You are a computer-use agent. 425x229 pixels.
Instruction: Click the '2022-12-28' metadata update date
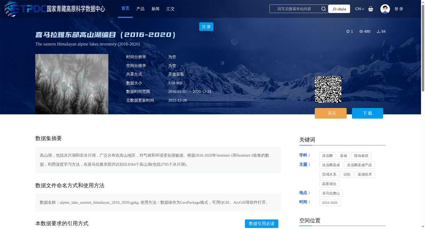[177, 100]
